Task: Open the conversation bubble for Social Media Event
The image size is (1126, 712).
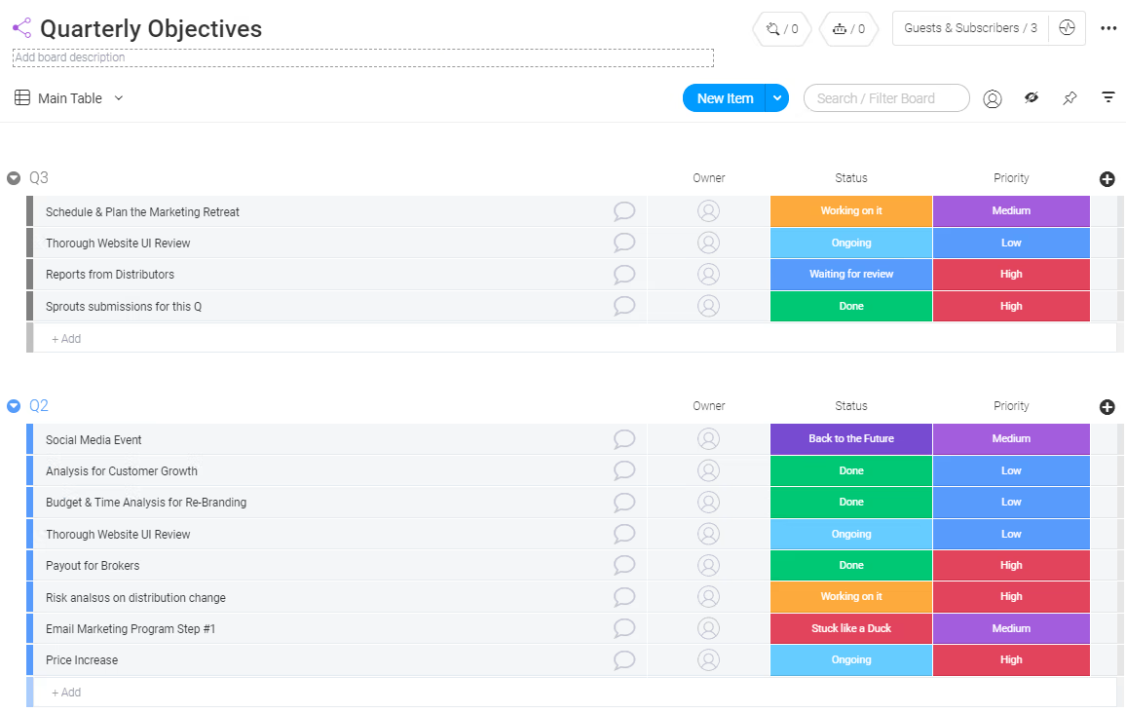Action: pyautogui.click(x=623, y=439)
